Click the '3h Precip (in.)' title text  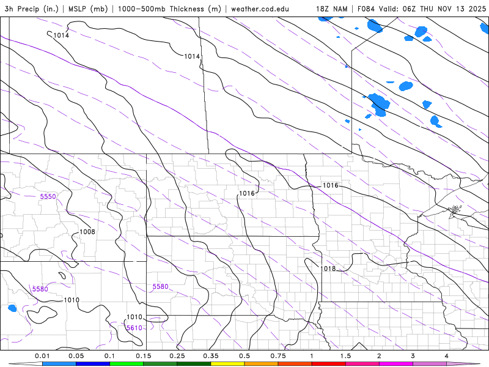[x=32, y=9]
